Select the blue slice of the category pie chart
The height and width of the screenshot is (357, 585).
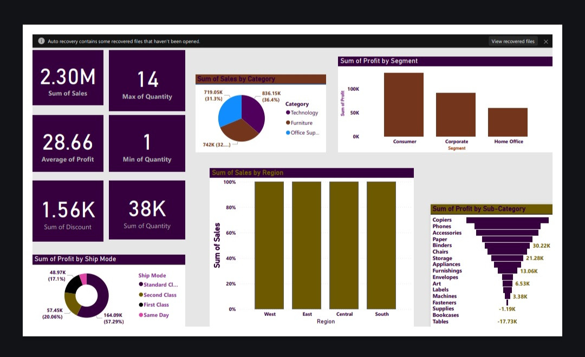point(230,111)
